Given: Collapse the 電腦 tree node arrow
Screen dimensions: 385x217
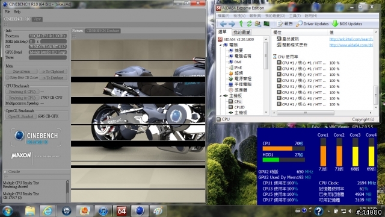Looking at the screenshot, I should [x=221, y=45].
